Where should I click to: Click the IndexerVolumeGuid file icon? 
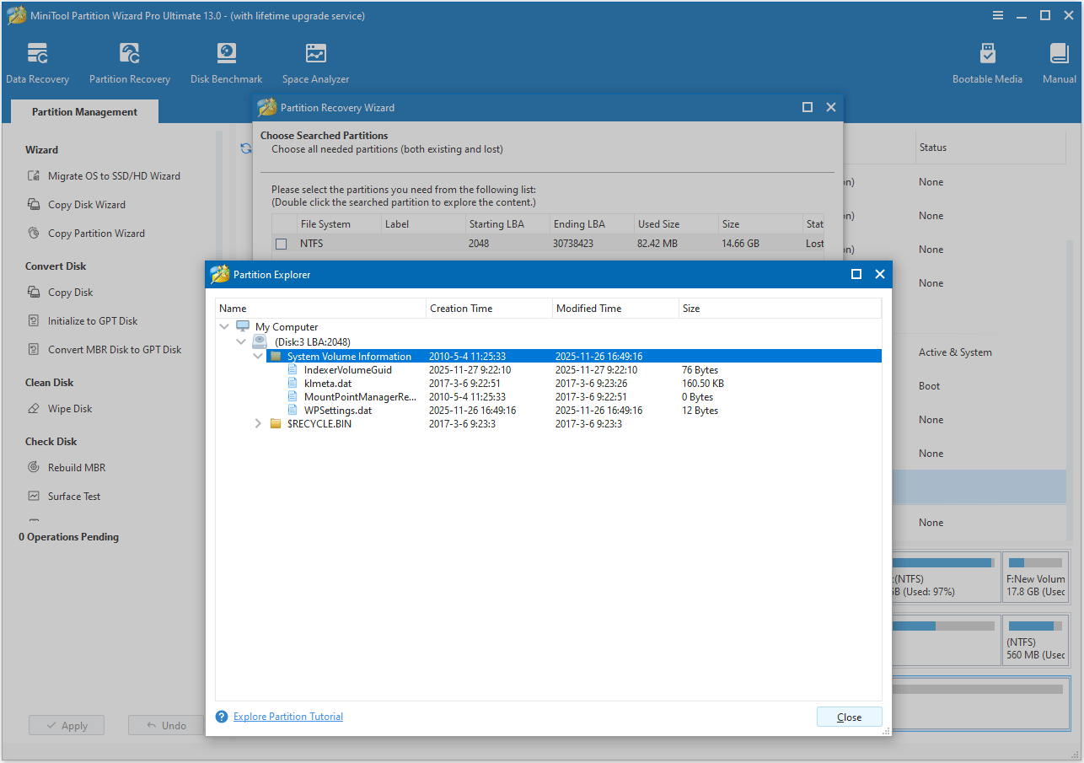[x=293, y=370]
